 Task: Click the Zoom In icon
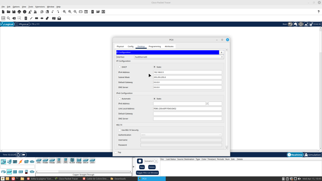64,12
